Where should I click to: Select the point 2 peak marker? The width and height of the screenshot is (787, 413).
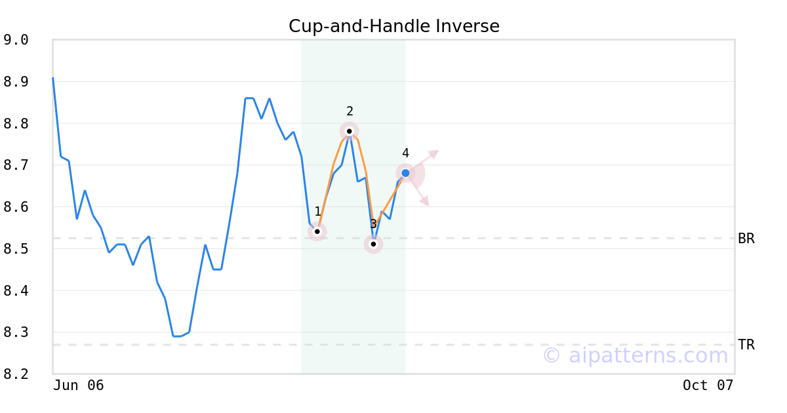click(x=350, y=131)
